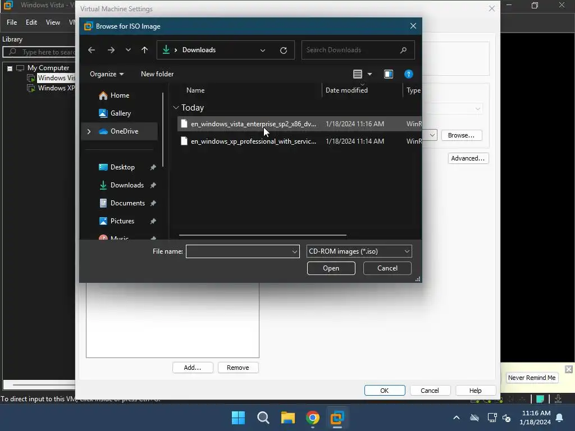Click Add hardware in Virtual Machine Settings
575x431 pixels.
point(193,368)
